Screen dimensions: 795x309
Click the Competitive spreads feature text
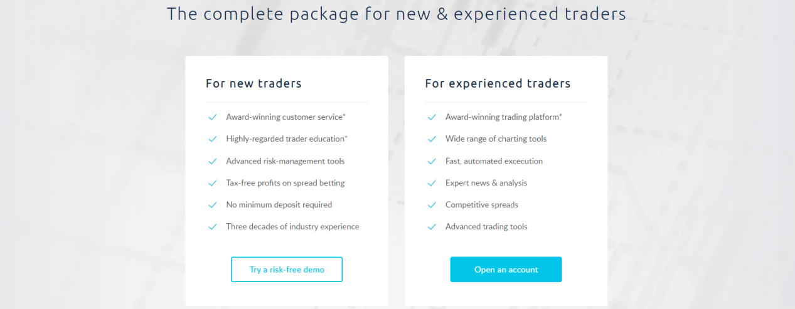[482, 205]
